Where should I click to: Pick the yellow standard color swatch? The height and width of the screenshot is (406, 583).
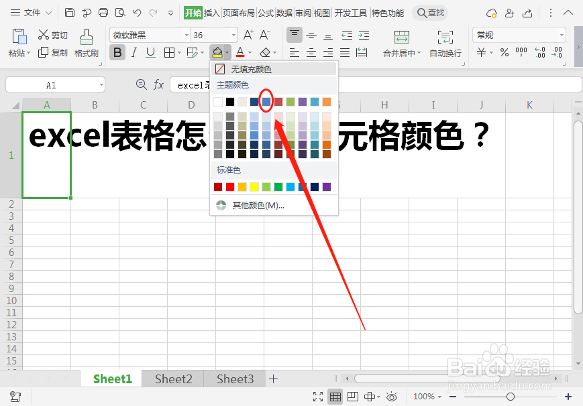[x=254, y=187]
